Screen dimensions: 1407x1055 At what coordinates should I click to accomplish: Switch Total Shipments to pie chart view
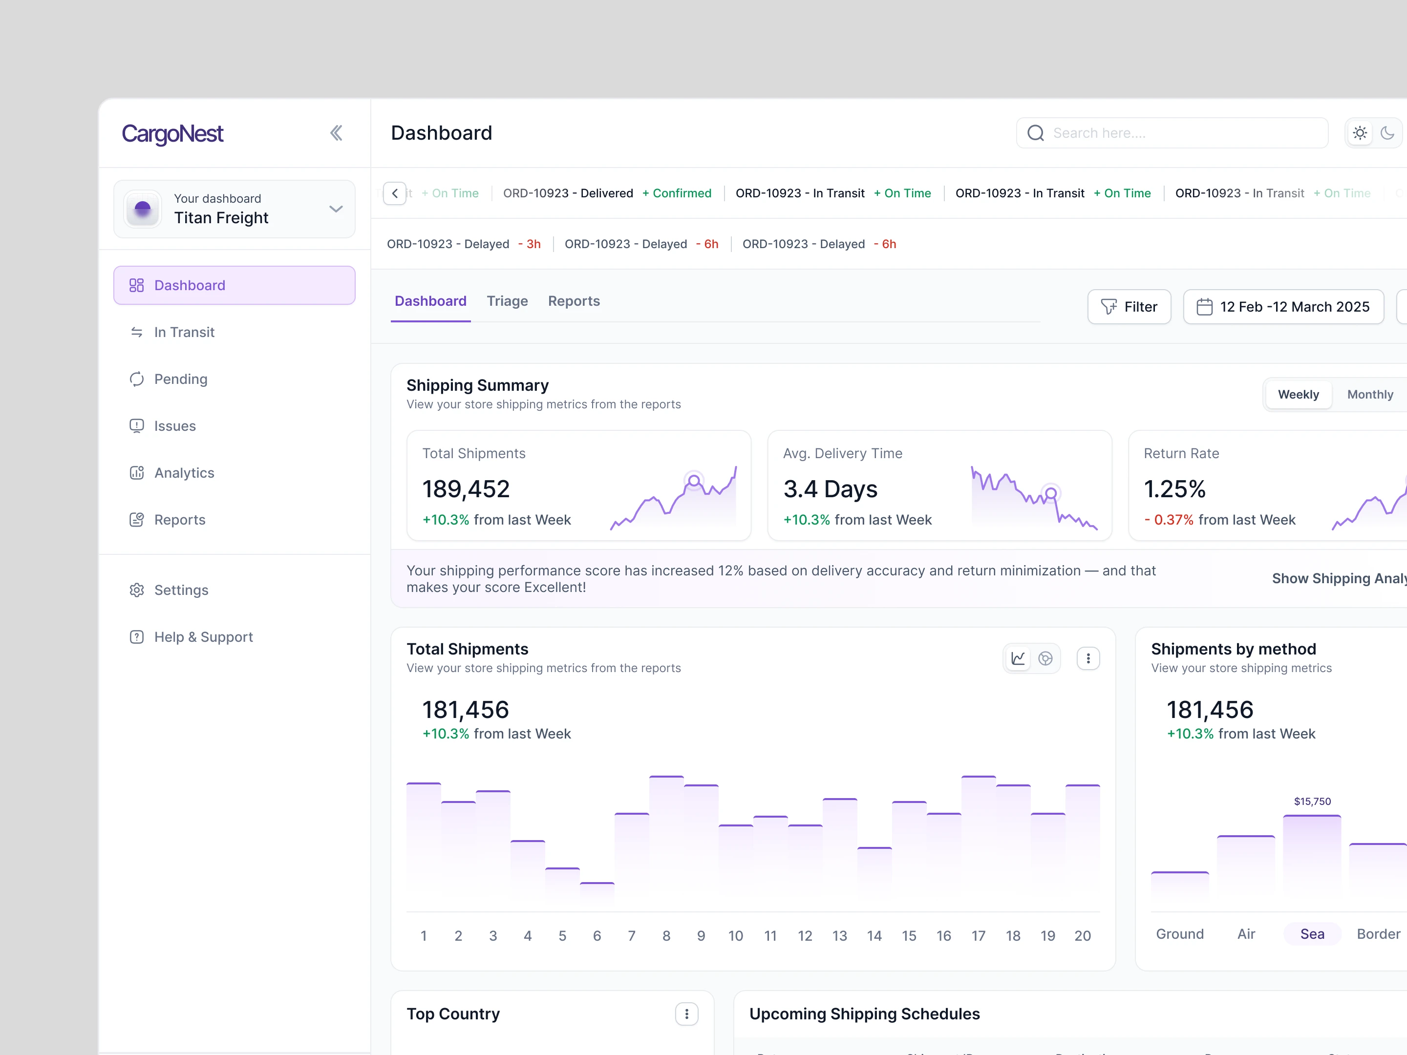tap(1045, 659)
